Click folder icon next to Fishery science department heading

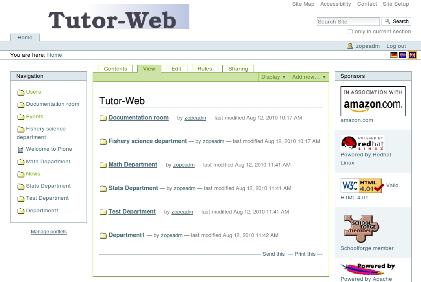tap(103, 142)
